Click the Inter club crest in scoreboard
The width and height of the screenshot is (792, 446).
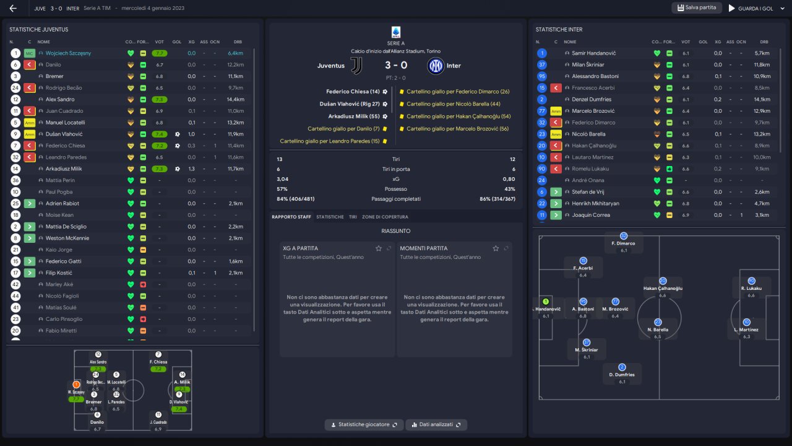click(436, 66)
